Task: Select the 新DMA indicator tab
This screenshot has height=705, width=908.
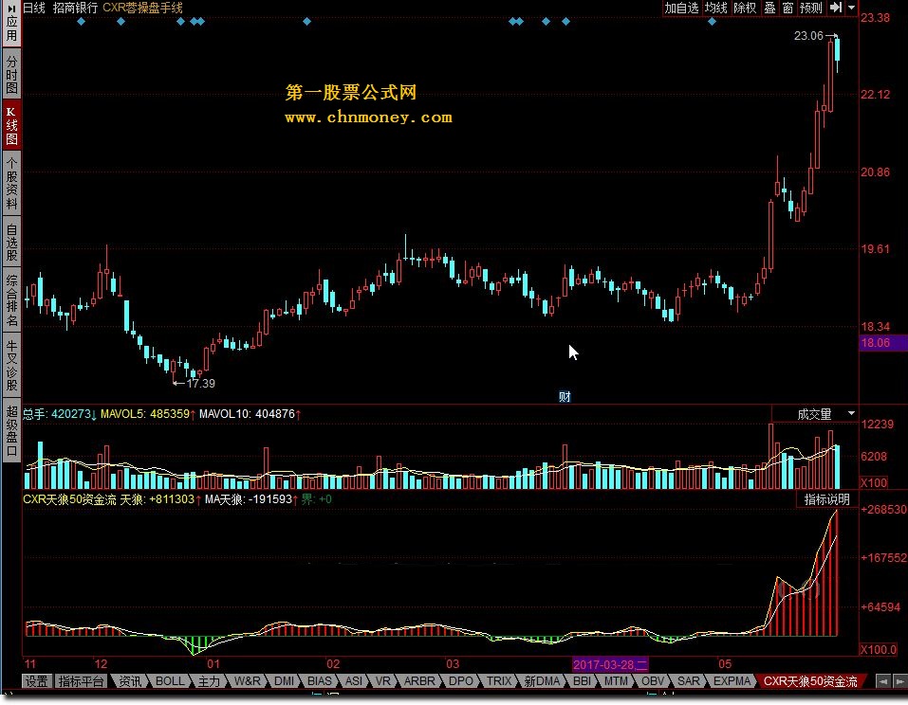Action: (x=542, y=681)
